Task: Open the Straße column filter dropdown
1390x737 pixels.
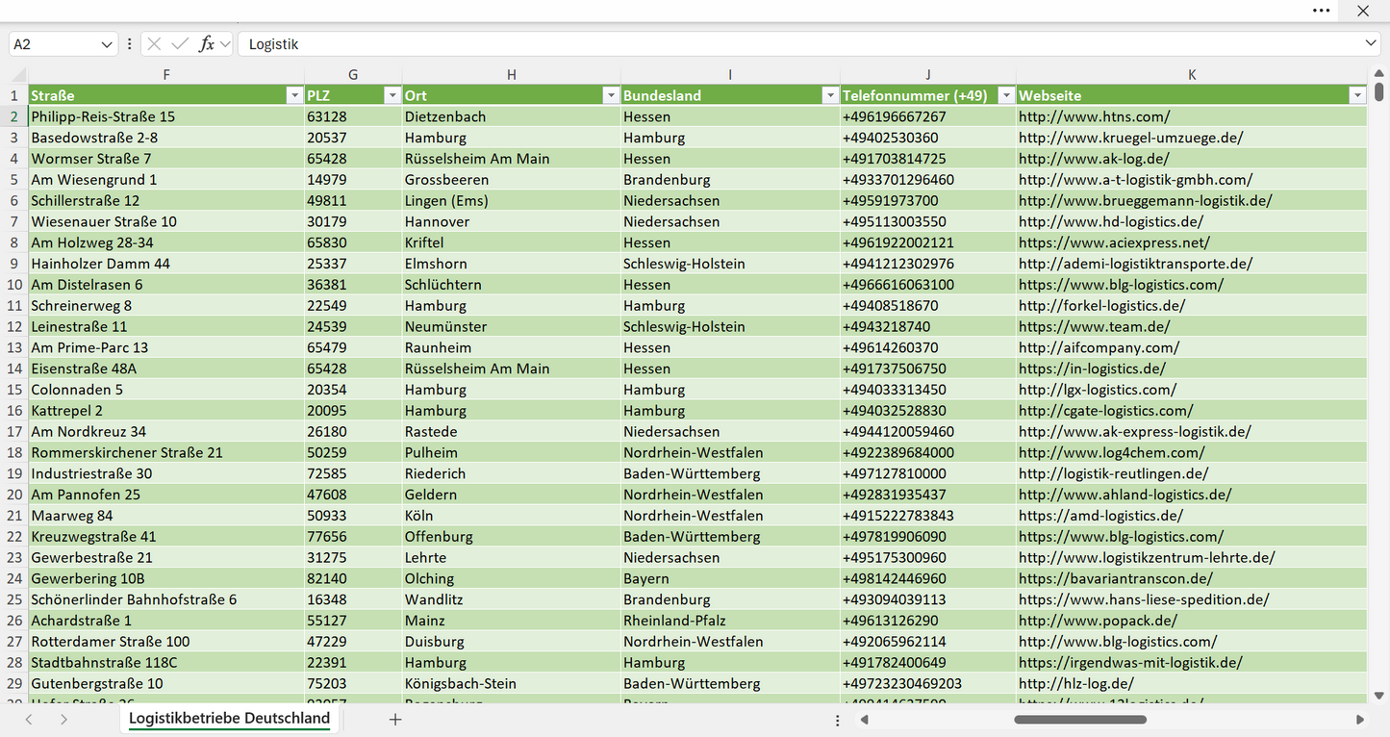Action: [294, 95]
